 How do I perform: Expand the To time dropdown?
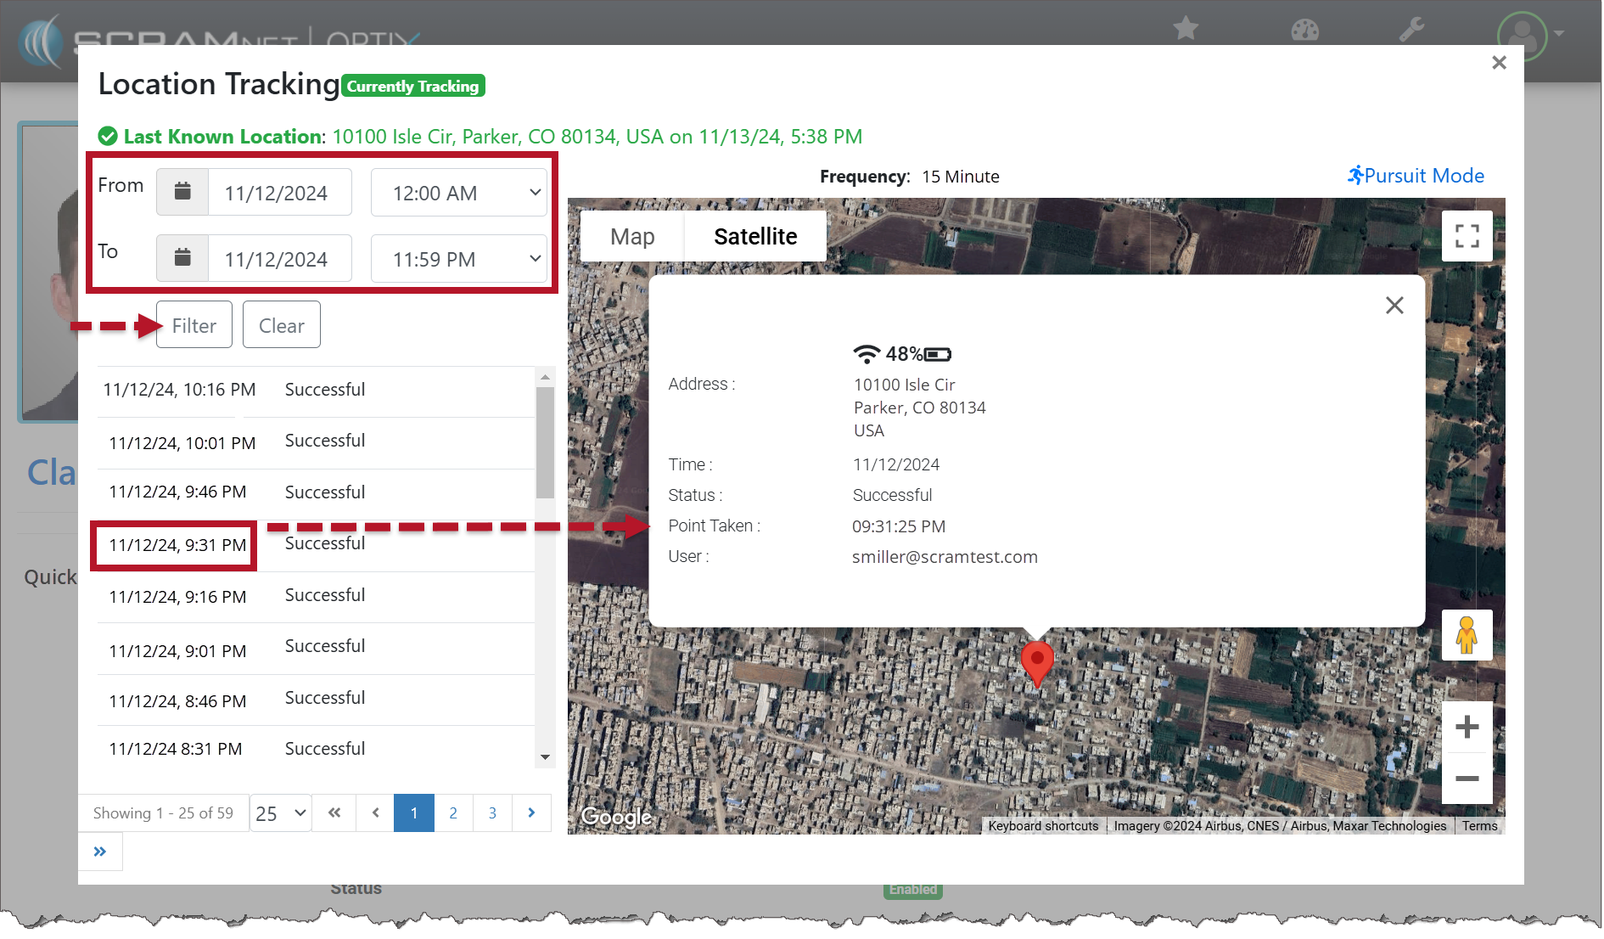click(459, 259)
